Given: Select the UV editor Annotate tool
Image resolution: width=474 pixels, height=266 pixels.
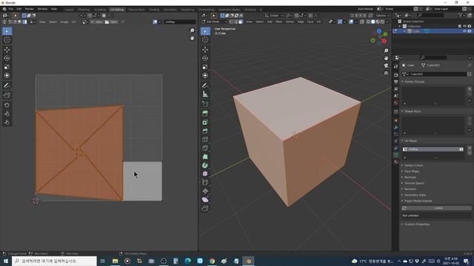Looking at the screenshot, I should pyautogui.click(x=7, y=86).
